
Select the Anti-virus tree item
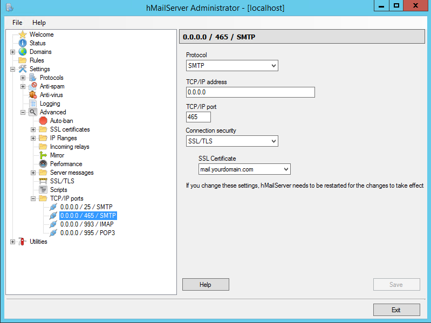(51, 95)
